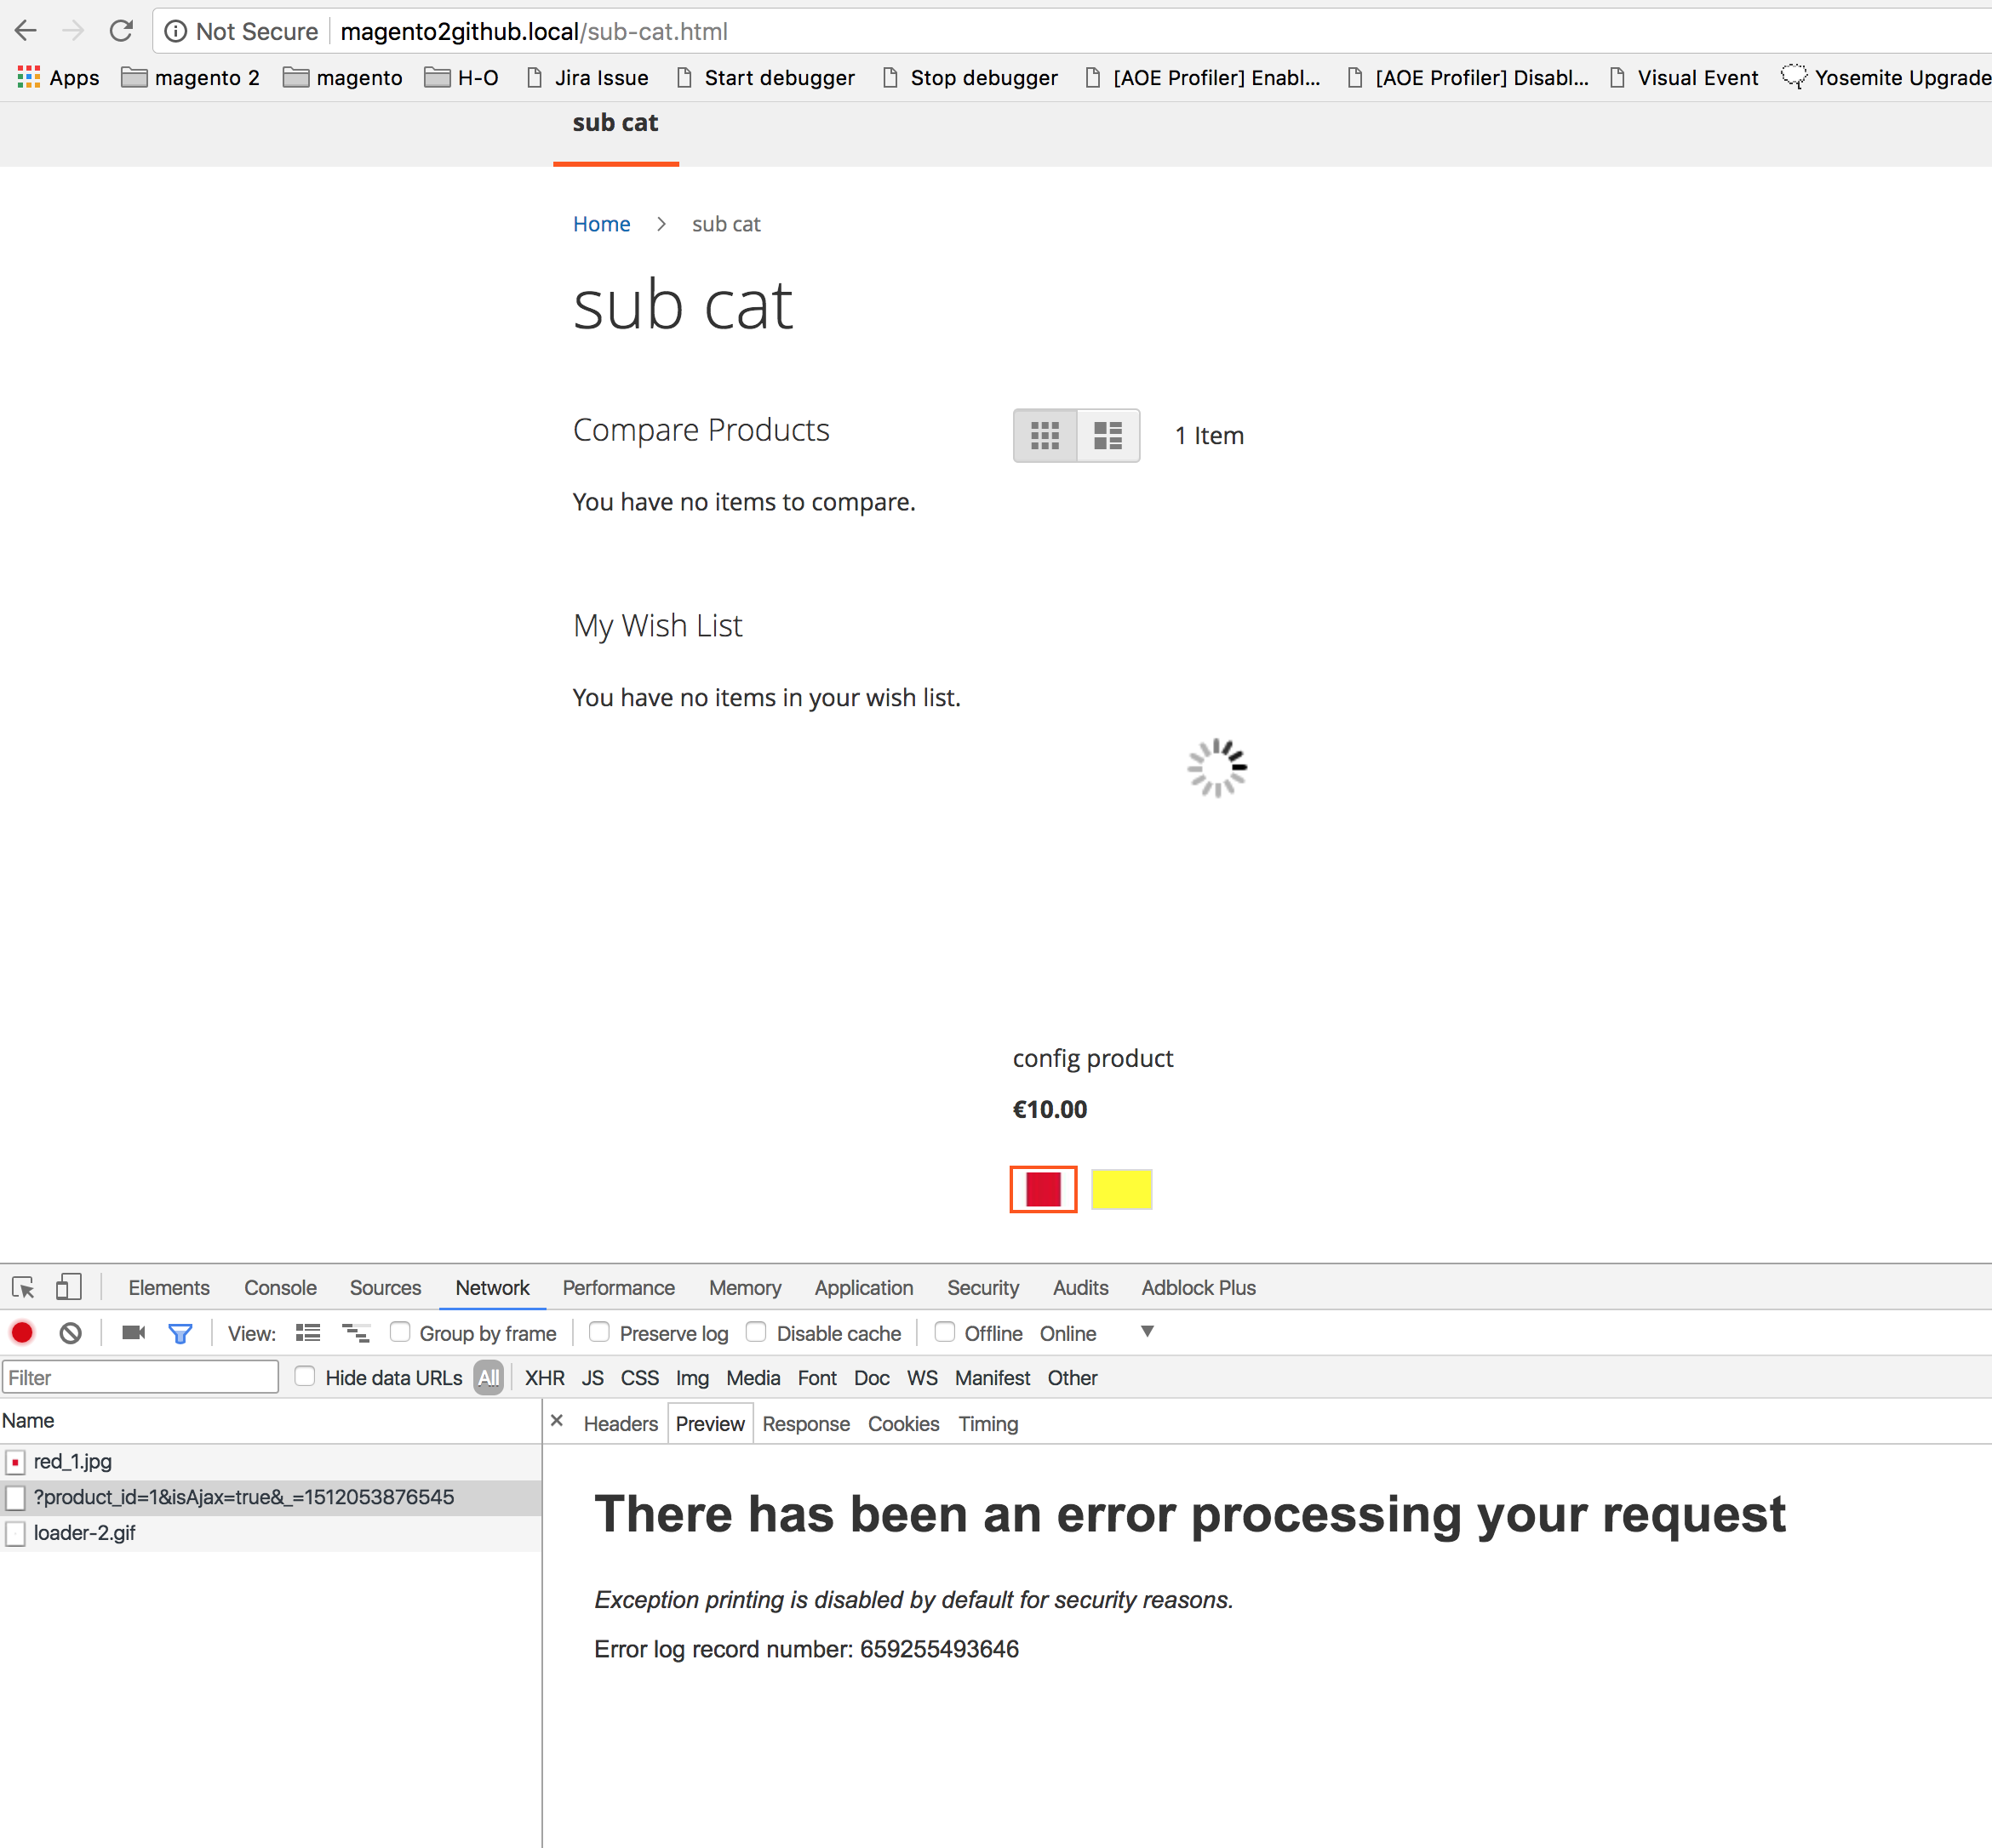Follow the Home breadcrumb link
Viewport: 1992px width, 1848px height.
(x=601, y=223)
